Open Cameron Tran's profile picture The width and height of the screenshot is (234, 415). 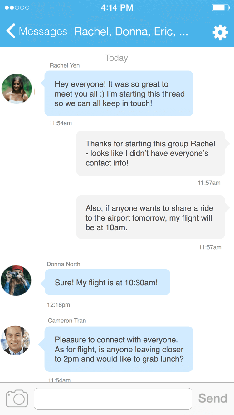(16, 341)
